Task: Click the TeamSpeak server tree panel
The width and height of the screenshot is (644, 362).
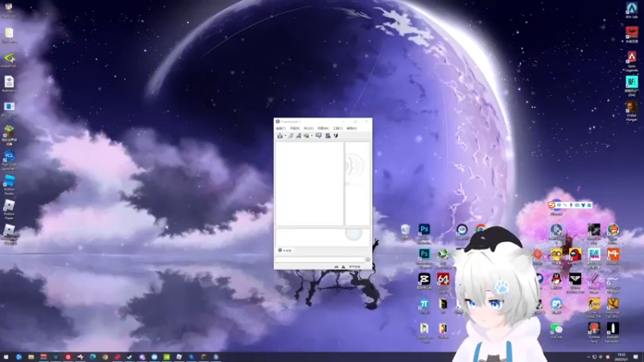Action: (x=309, y=183)
